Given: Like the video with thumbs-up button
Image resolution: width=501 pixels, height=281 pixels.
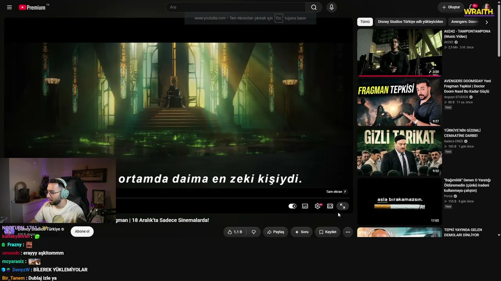Looking at the screenshot, I should tap(235, 232).
